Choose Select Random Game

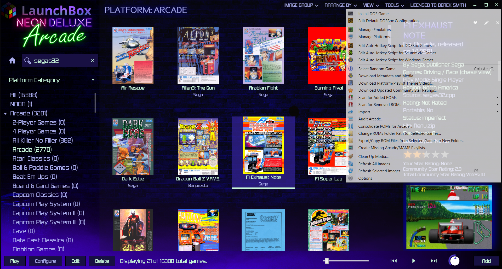click(x=378, y=69)
